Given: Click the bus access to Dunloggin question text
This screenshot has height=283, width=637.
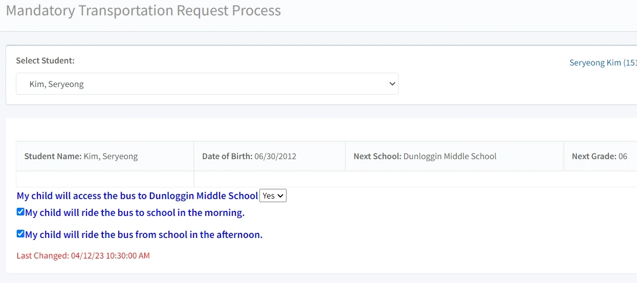Looking at the screenshot, I should pos(138,195).
